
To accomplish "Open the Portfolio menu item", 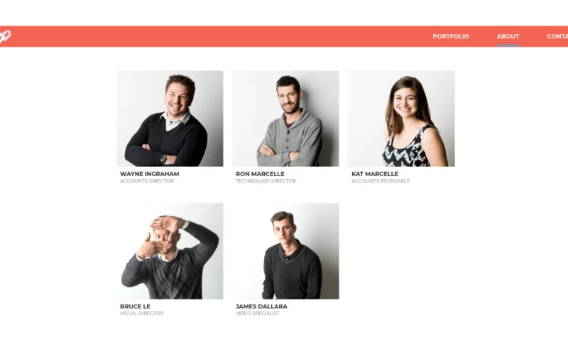I will tap(451, 36).
